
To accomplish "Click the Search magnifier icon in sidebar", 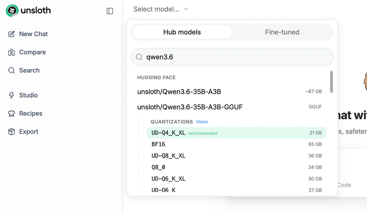I will coord(11,70).
